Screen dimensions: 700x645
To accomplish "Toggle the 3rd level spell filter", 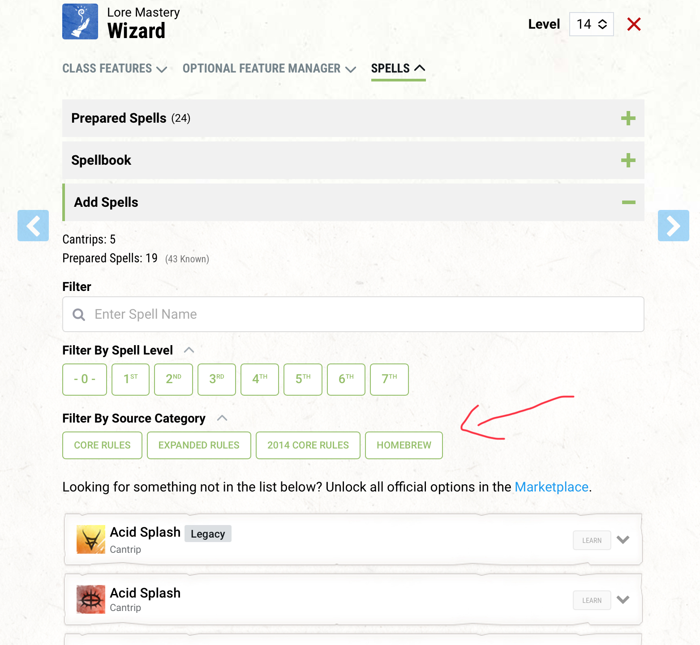I will tap(216, 380).
